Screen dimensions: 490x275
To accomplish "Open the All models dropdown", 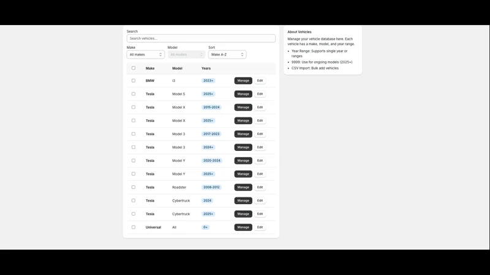I will click(x=186, y=54).
